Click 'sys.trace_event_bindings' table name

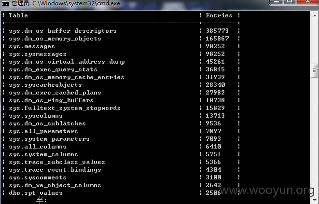tap(55, 170)
